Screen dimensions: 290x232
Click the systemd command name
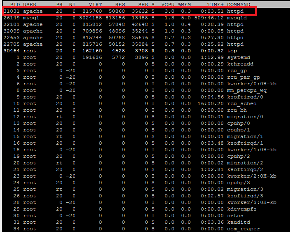[239, 57]
